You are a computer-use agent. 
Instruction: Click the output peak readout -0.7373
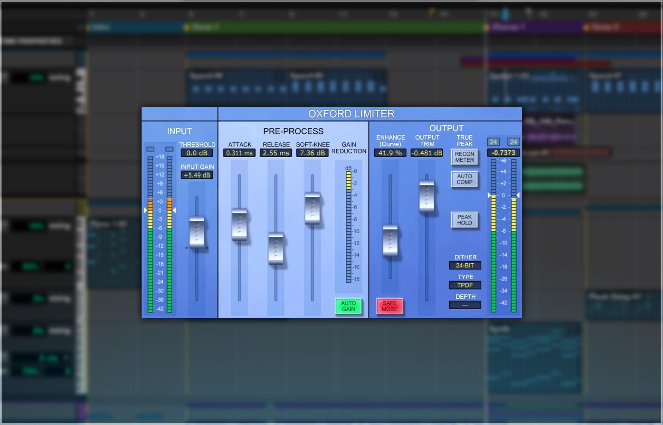click(x=503, y=153)
